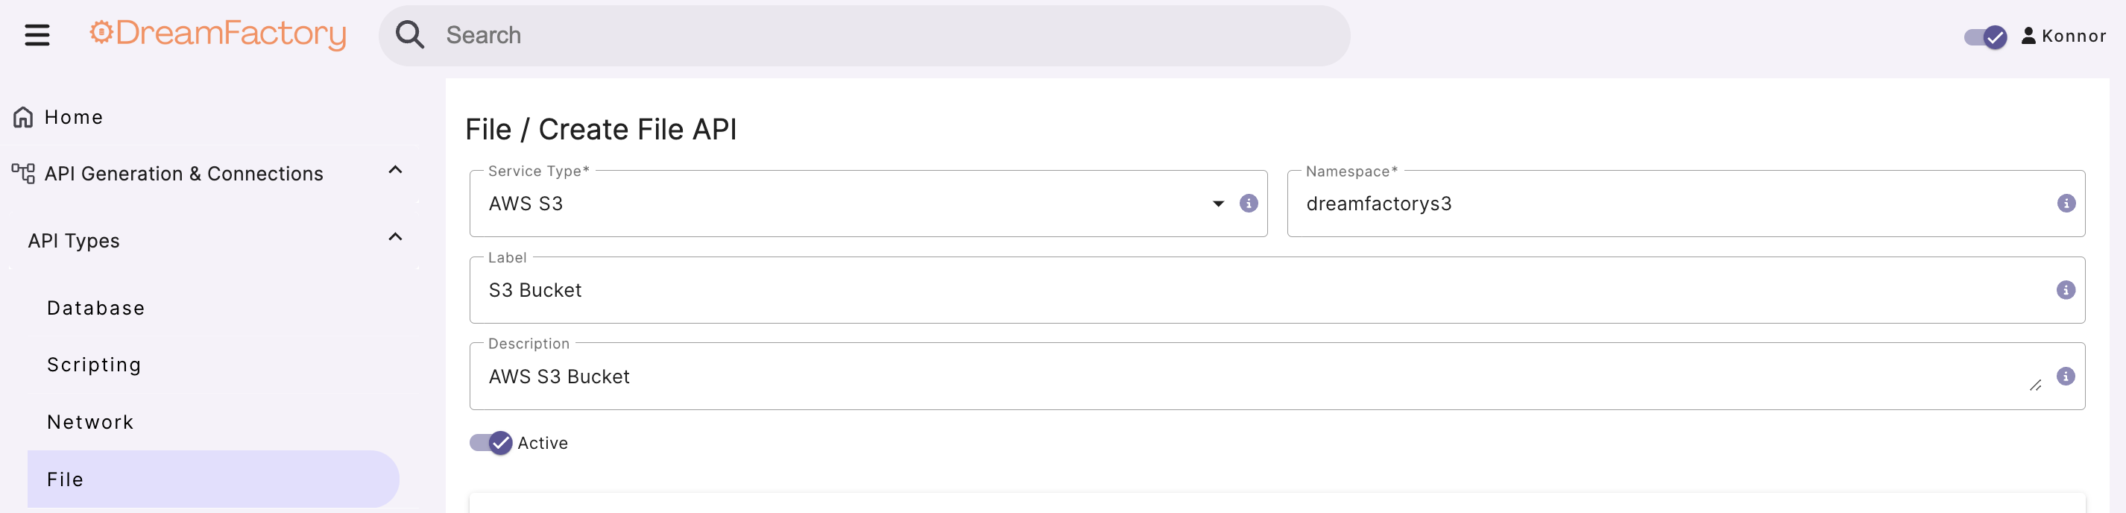Click the search magnifier icon
Image resolution: width=2126 pixels, height=513 pixels.
point(410,35)
